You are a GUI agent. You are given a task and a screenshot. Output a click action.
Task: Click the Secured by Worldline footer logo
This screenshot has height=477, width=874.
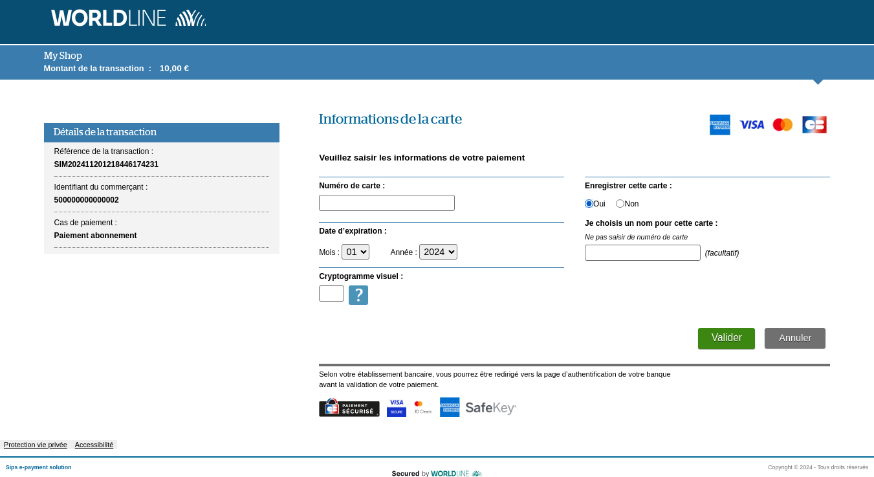pyautogui.click(x=437, y=473)
